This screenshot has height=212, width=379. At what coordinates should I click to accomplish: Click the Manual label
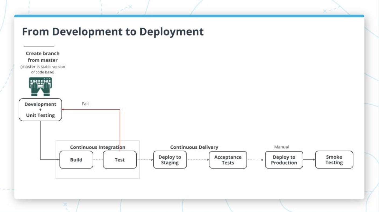click(x=281, y=147)
